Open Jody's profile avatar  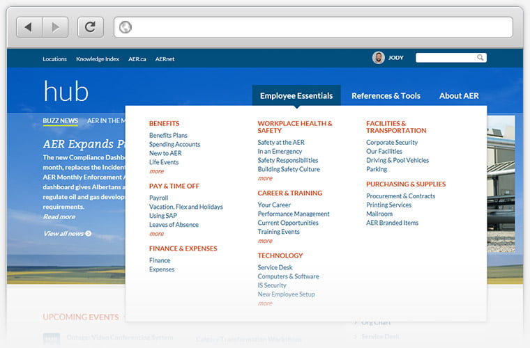pos(379,58)
